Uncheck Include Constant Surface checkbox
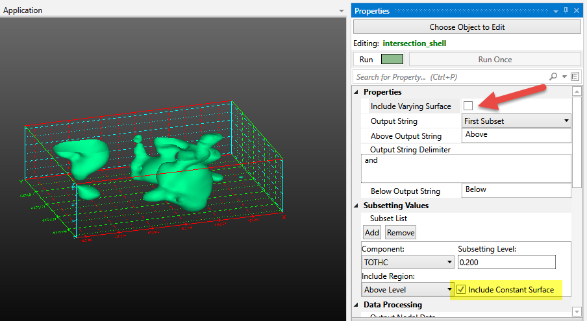This screenshot has height=321, width=587. click(x=461, y=289)
